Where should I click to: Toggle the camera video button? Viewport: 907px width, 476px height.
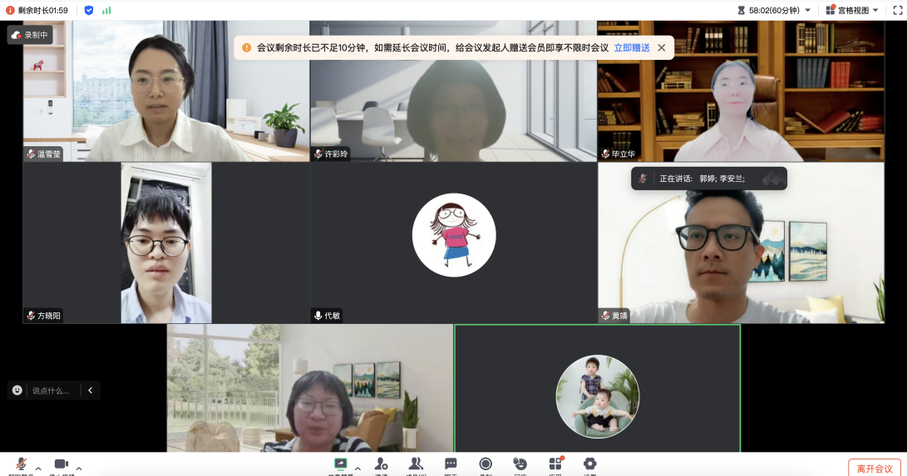pyautogui.click(x=61, y=464)
